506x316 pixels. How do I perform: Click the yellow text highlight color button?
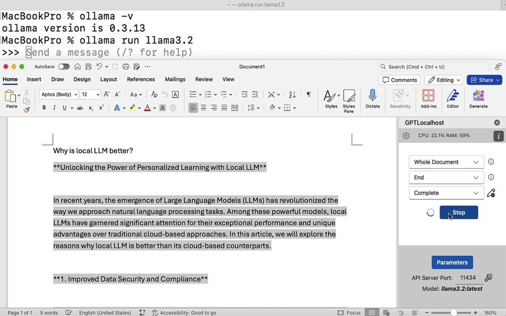click(x=132, y=107)
